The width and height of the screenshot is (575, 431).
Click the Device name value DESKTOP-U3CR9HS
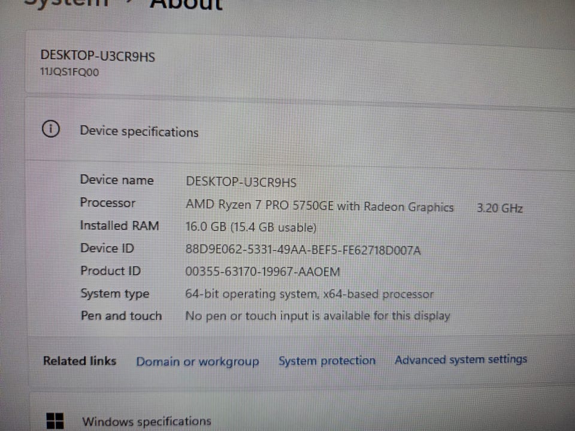click(x=241, y=182)
